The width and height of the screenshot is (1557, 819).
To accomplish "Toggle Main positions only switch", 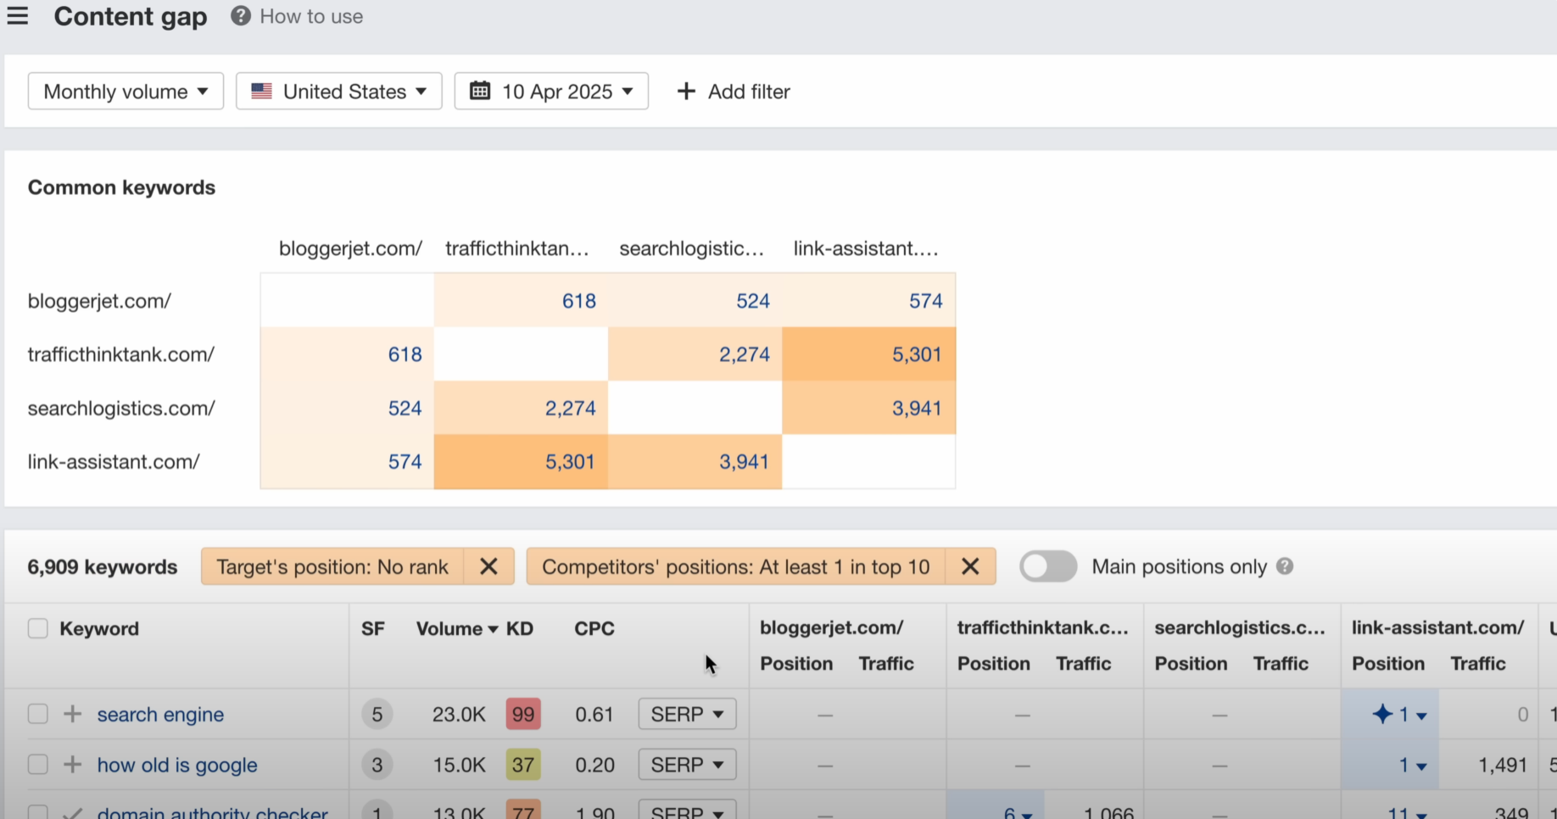I will click(x=1048, y=566).
